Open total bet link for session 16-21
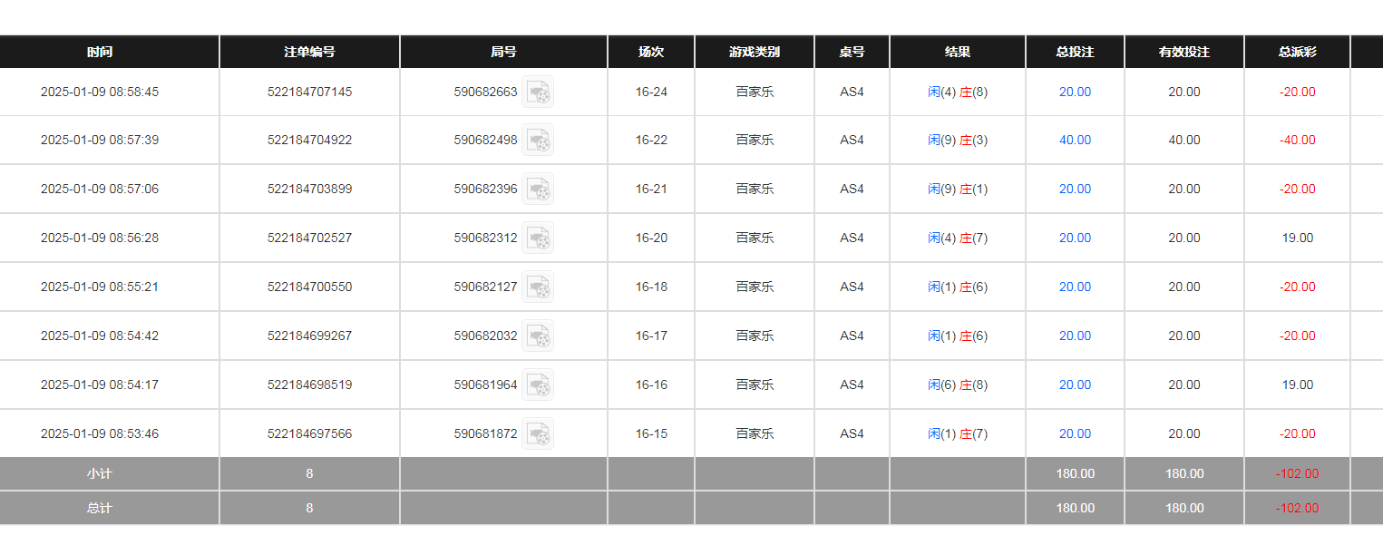This screenshot has height=545, width=1383. (x=1075, y=189)
